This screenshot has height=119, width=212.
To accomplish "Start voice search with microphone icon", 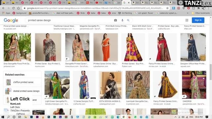I will pyautogui.click(x=122, y=20).
